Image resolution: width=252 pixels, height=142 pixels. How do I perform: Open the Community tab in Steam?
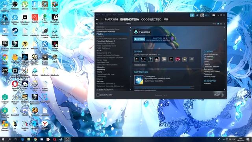(151, 19)
